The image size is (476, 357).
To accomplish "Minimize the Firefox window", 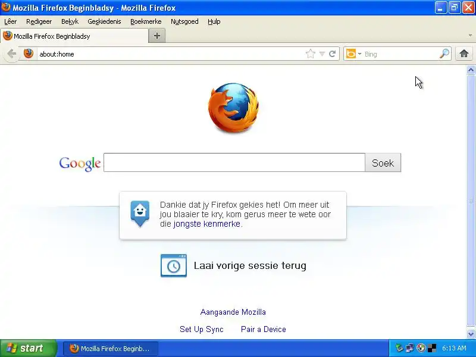I will [441, 8].
